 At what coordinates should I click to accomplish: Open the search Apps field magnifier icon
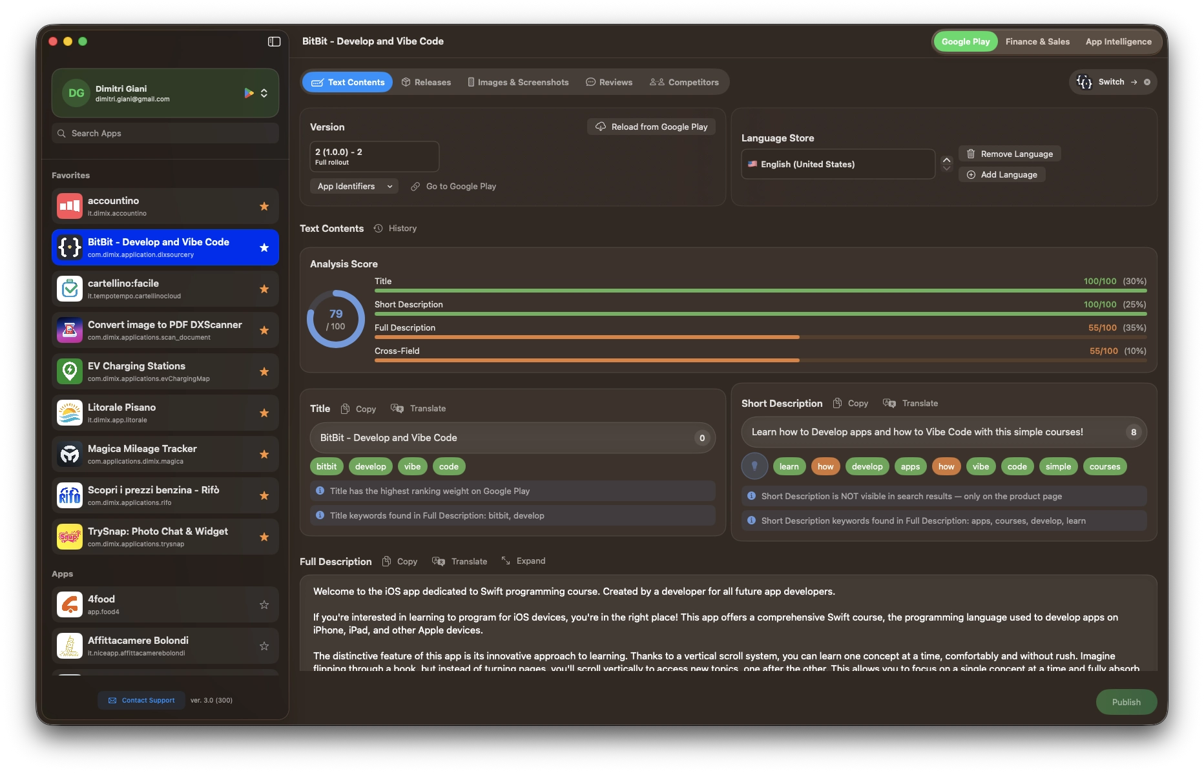point(62,133)
